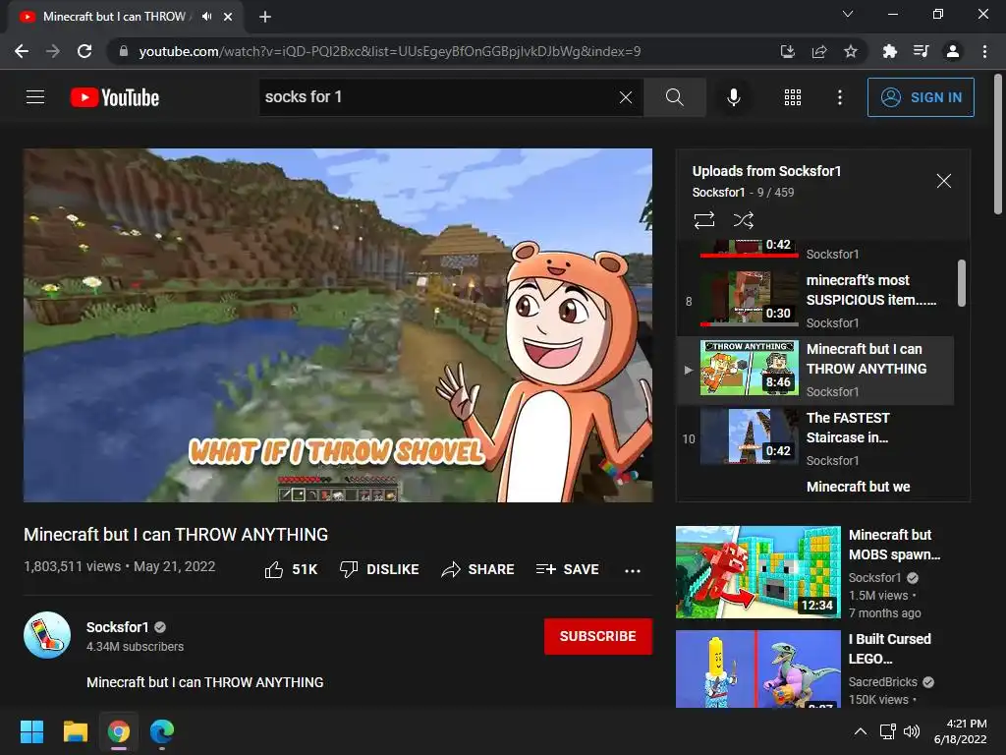Open Chrome profile icon
The width and height of the screenshot is (1006, 755).
click(x=953, y=51)
